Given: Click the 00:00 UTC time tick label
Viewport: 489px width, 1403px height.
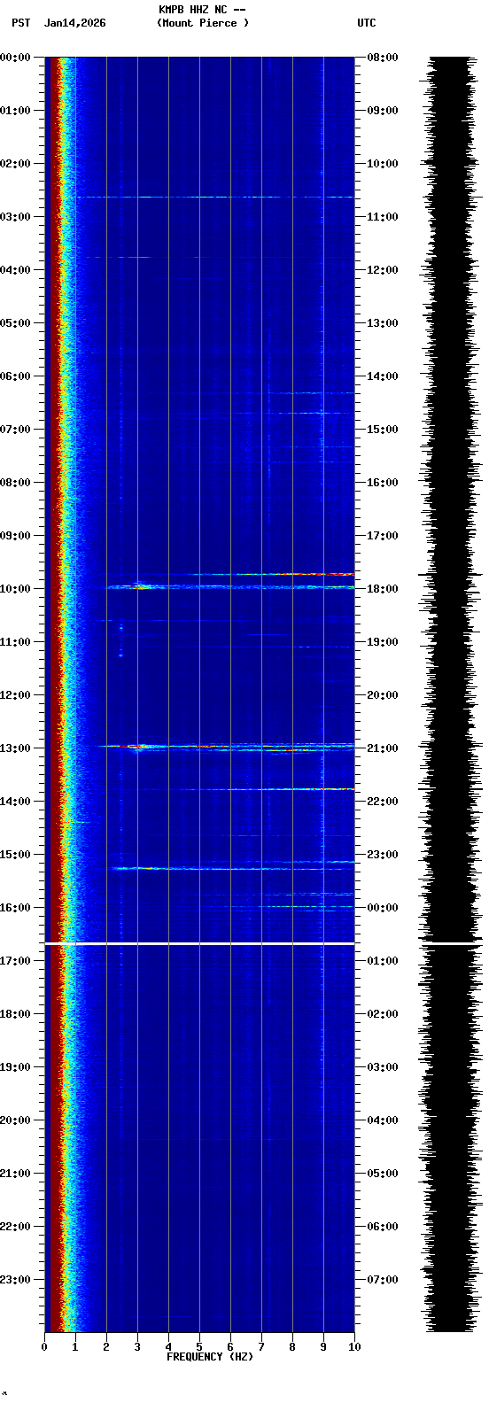Looking at the screenshot, I should click(x=383, y=908).
